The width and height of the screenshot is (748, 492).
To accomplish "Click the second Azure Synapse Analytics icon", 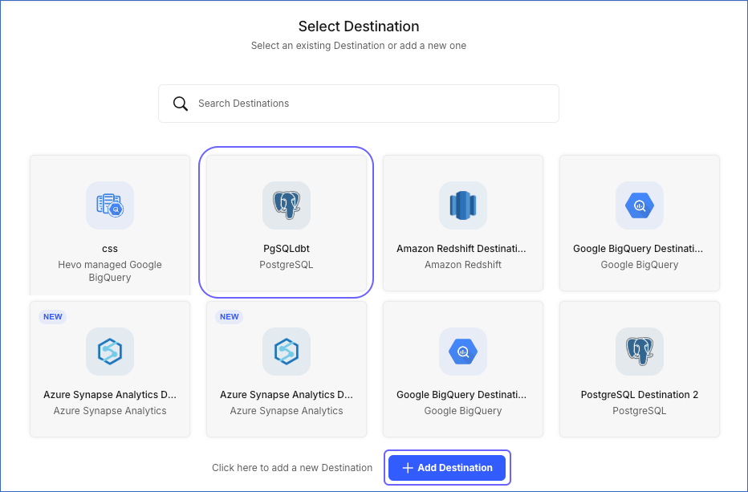I will (x=286, y=352).
